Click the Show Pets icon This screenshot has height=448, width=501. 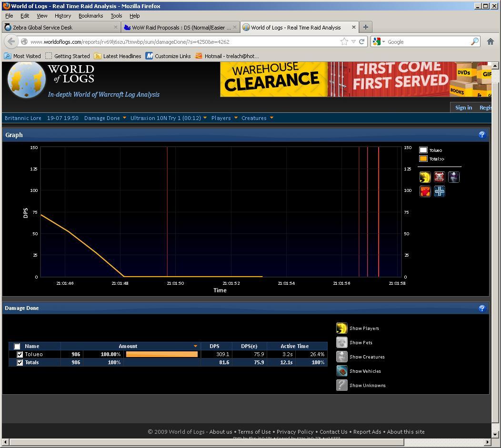click(x=342, y=342)
